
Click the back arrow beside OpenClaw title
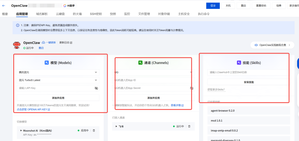4,6
